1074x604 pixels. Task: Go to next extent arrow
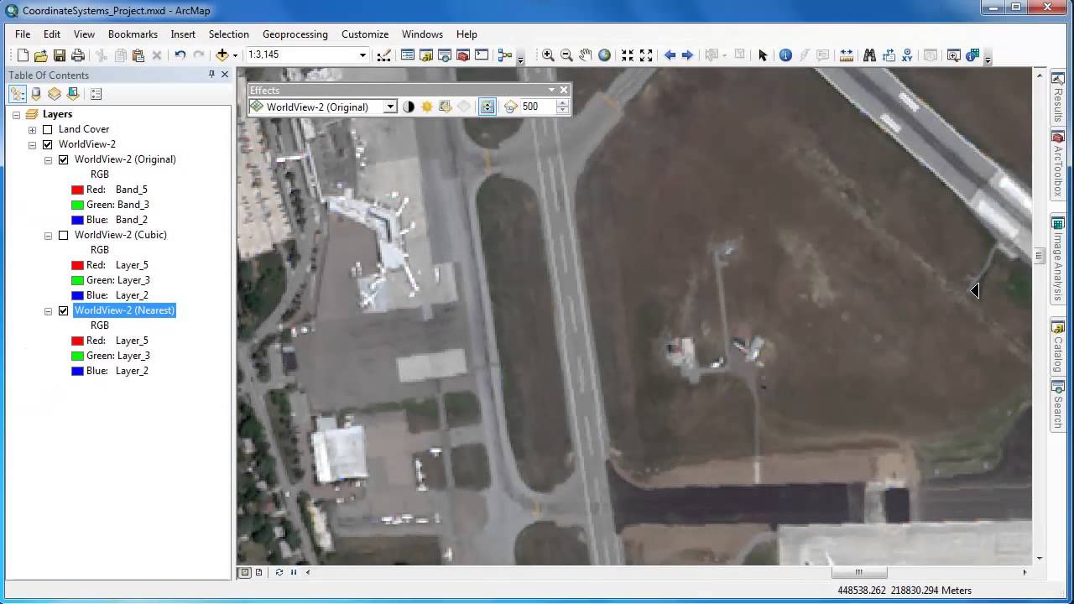[x=687, y=55]
